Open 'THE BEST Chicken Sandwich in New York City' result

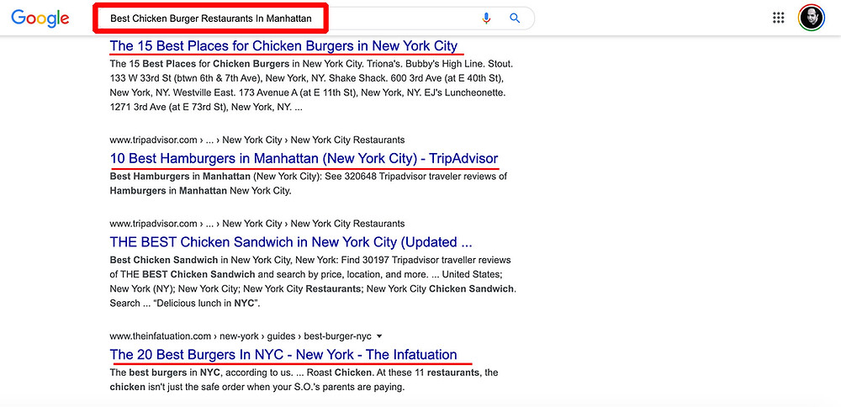coord(291,242)
